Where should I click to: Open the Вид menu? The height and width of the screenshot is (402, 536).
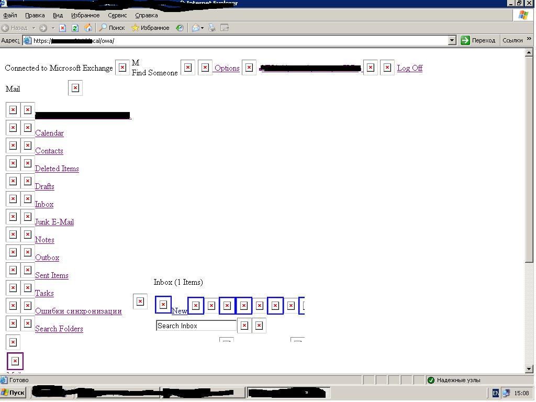coord(58,15)
